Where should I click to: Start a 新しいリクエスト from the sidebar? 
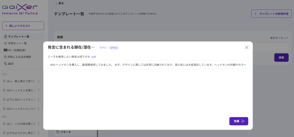click(x=23, y=26)
